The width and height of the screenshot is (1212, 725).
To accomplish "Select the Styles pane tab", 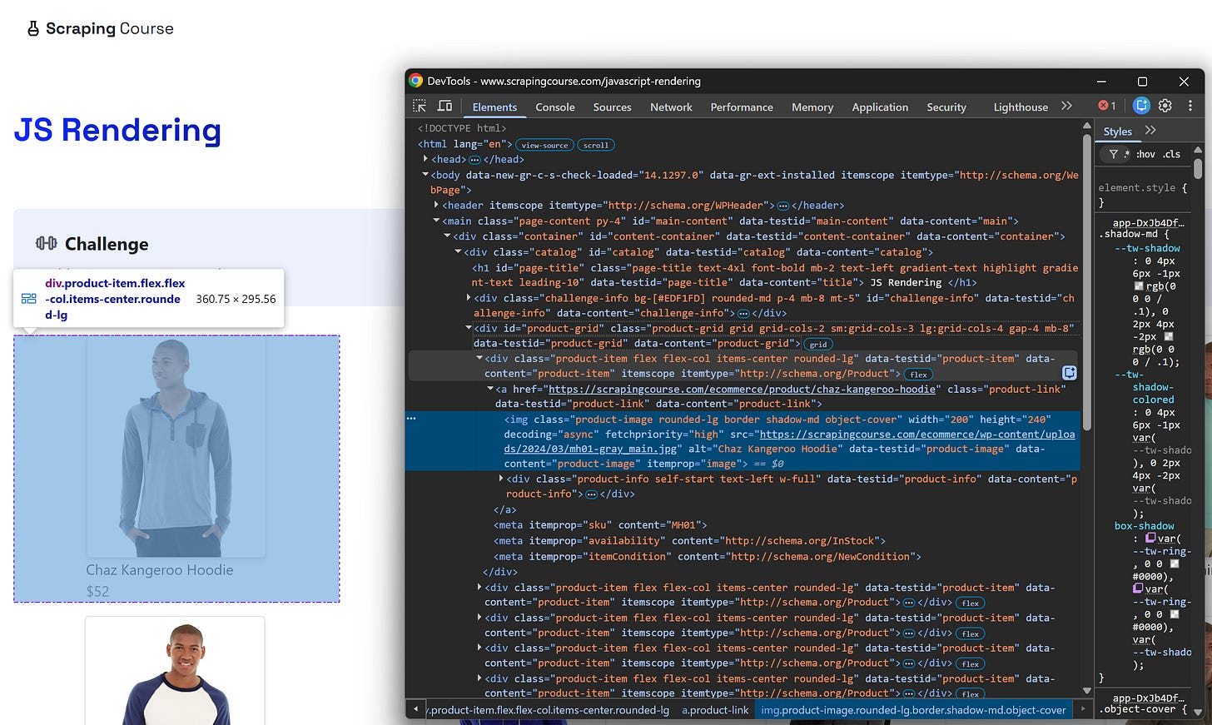I will coord(1117,131).
